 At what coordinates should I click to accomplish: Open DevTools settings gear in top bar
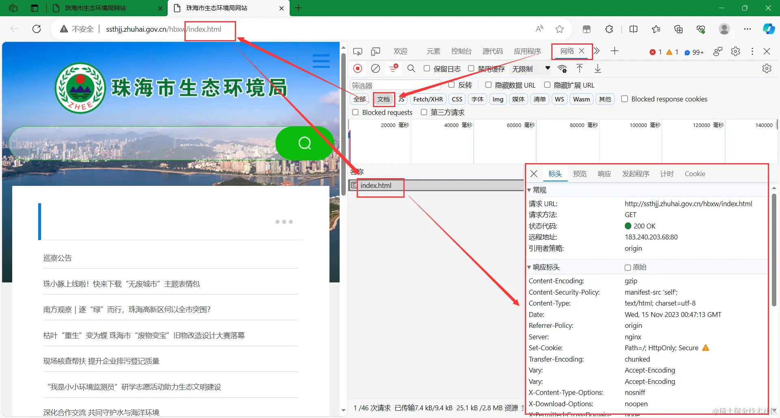(735, 52)
